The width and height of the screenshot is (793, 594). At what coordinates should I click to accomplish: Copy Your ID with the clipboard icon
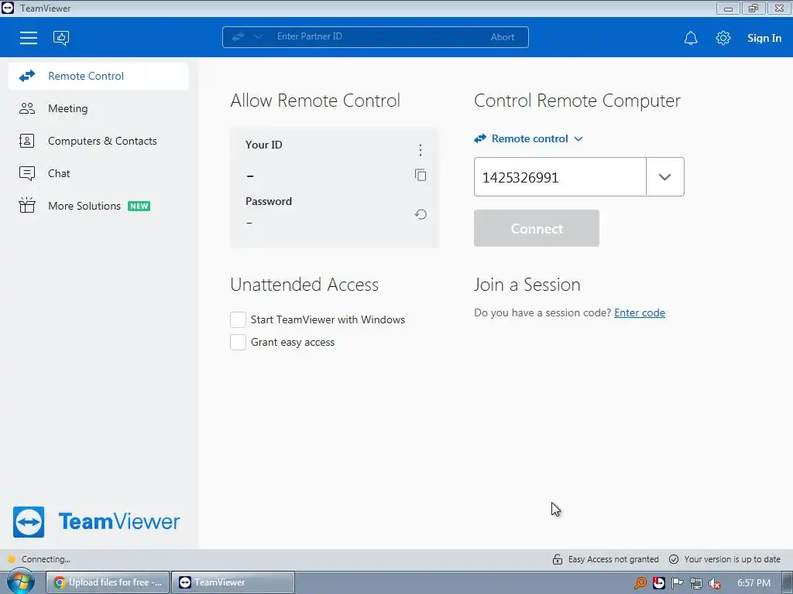coord(421,176)
